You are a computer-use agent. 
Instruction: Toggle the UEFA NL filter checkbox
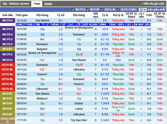pos(102,10)
